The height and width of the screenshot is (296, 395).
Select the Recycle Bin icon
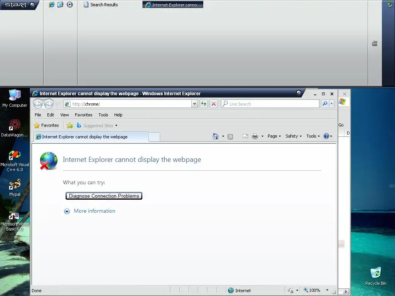coord(376,276)
